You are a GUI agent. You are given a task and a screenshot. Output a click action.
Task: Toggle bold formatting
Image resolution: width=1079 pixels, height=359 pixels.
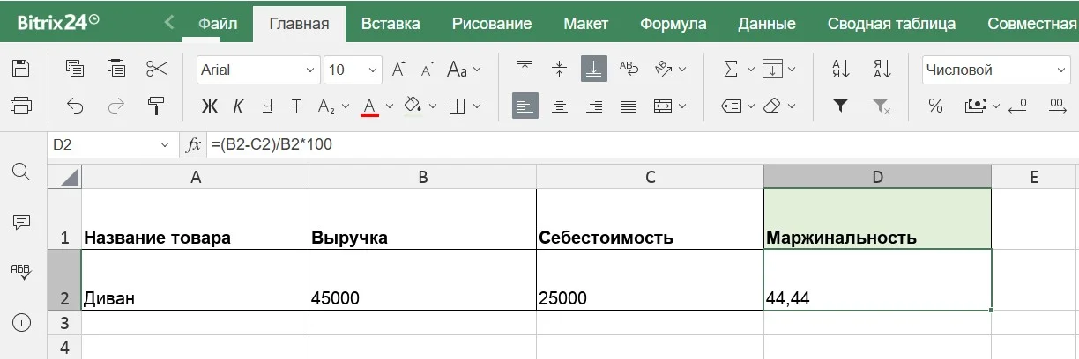(209, 106)
